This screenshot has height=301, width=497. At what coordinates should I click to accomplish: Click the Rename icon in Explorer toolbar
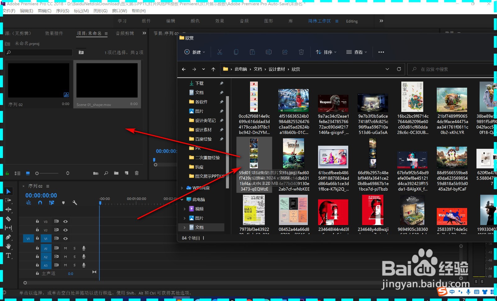click(269, 52)
